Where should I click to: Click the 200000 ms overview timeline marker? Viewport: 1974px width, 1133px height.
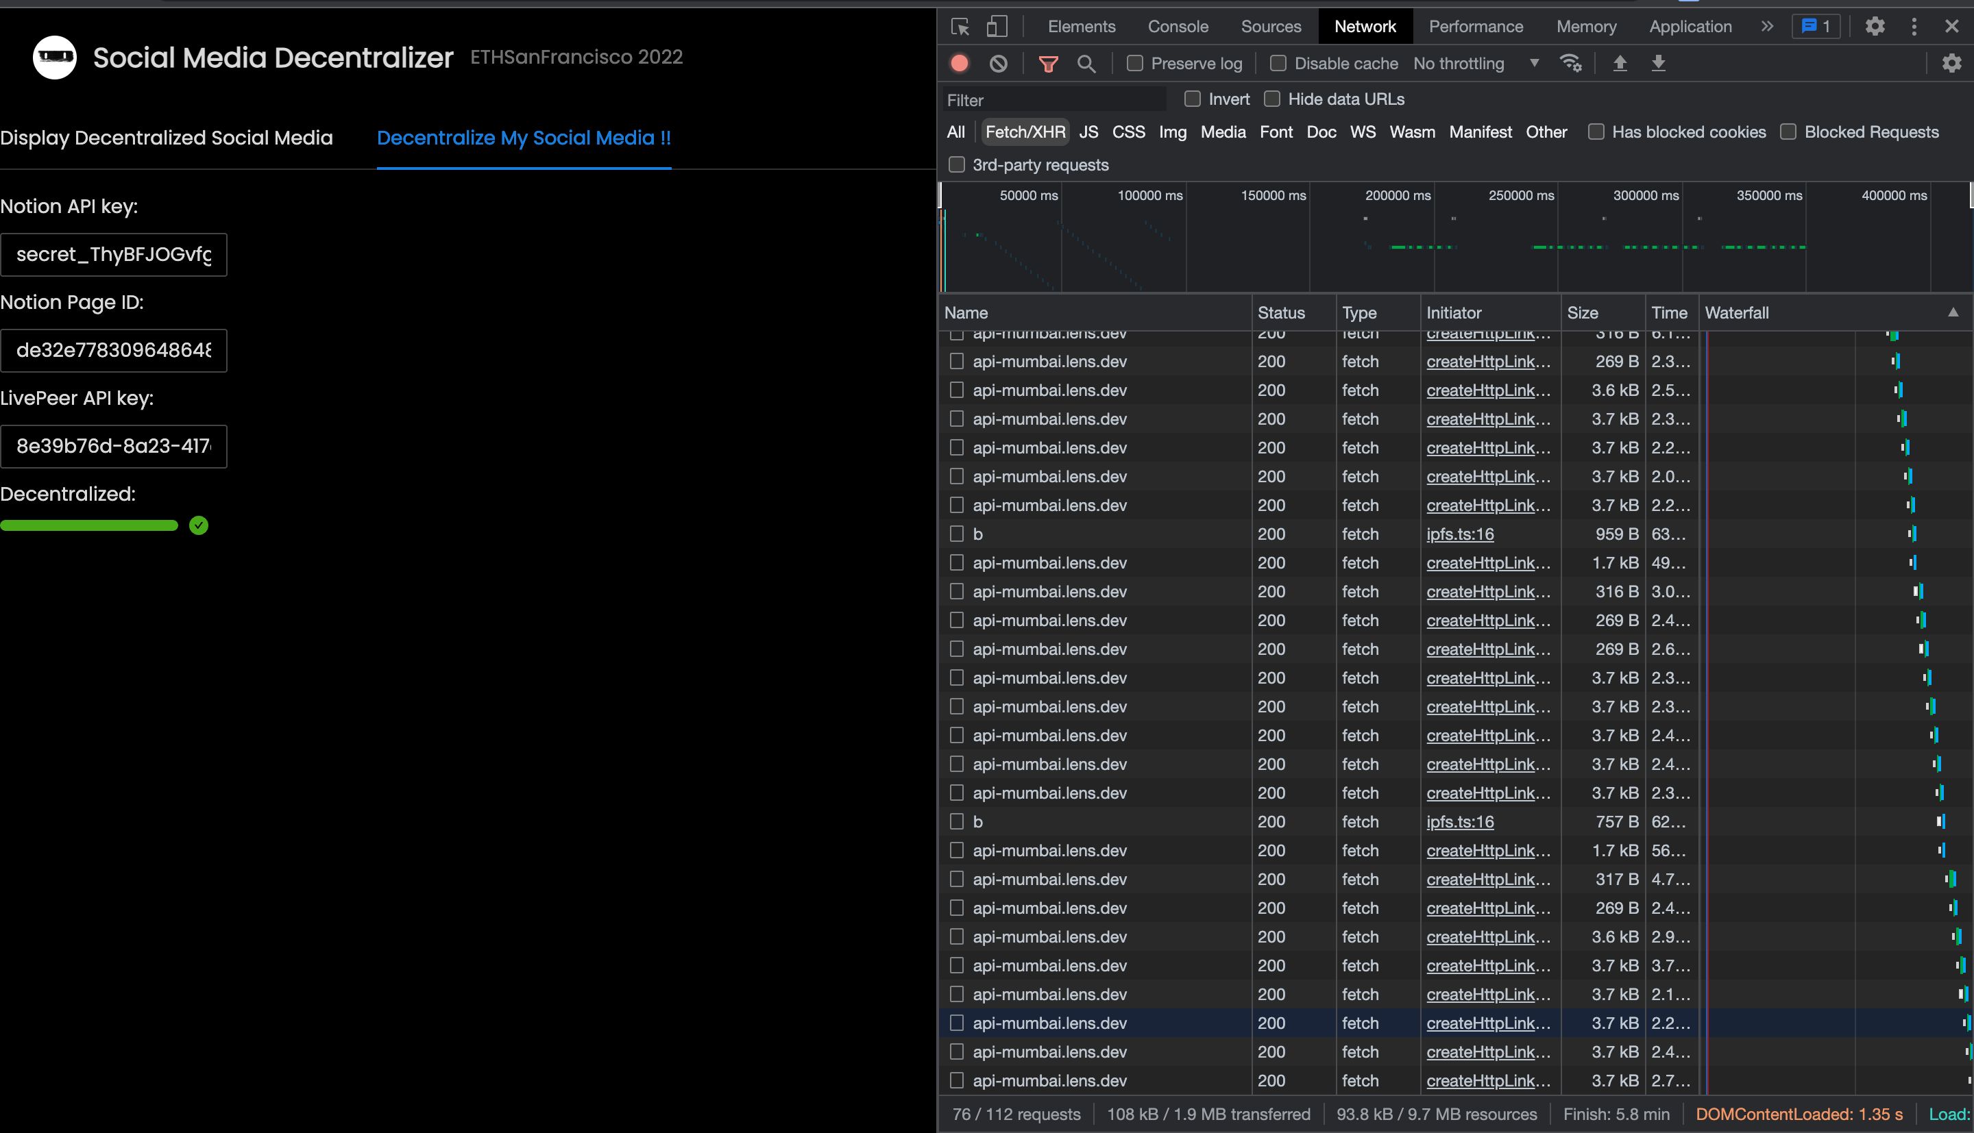tap(1397, 195)
